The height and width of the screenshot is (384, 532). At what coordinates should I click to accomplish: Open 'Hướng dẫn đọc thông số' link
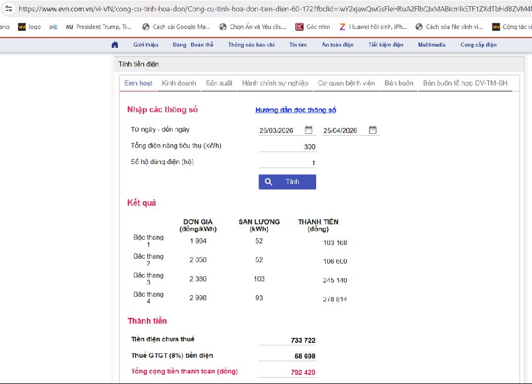296,110
